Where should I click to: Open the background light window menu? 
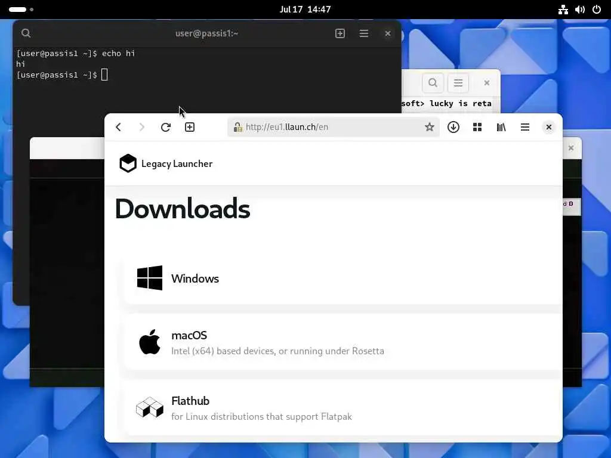click(458, 82)
